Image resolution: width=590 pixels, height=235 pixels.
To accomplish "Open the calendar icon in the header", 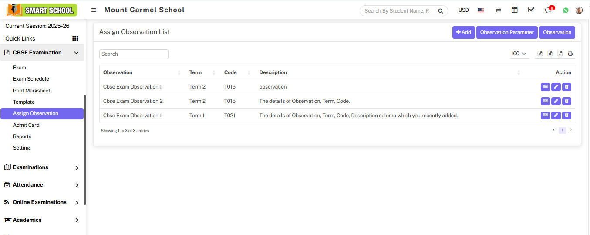I will (515, 10).
